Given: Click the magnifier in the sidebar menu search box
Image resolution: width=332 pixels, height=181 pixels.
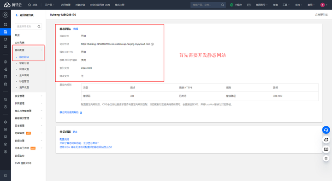Looking at the screenshot, I should pos(39,27).
